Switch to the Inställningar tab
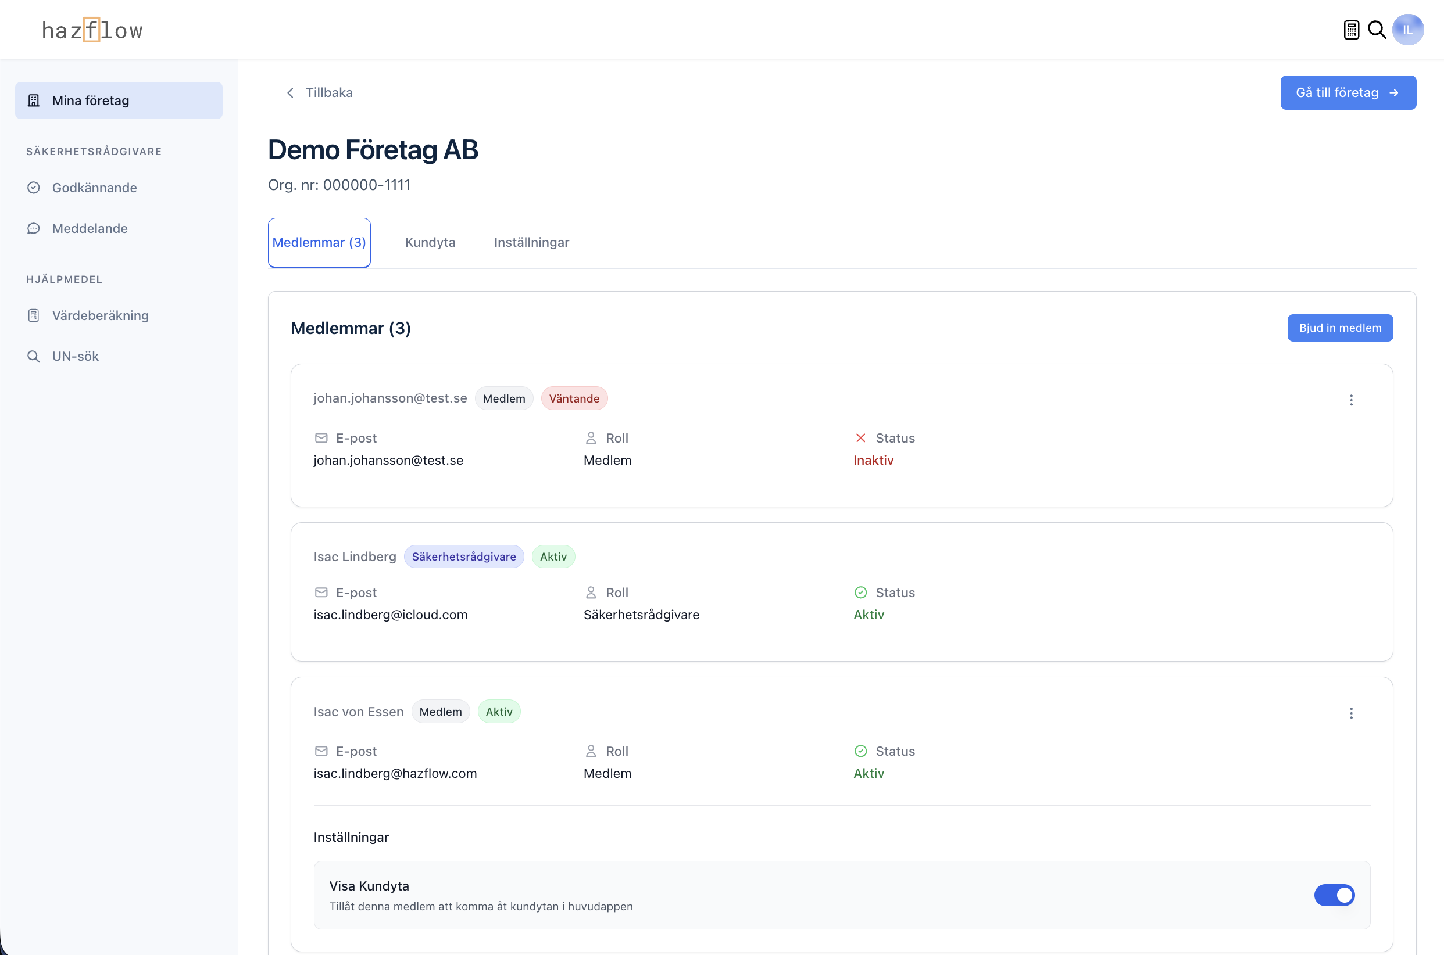The height and width of the screenshot is (955, 1444). [531, 242]
